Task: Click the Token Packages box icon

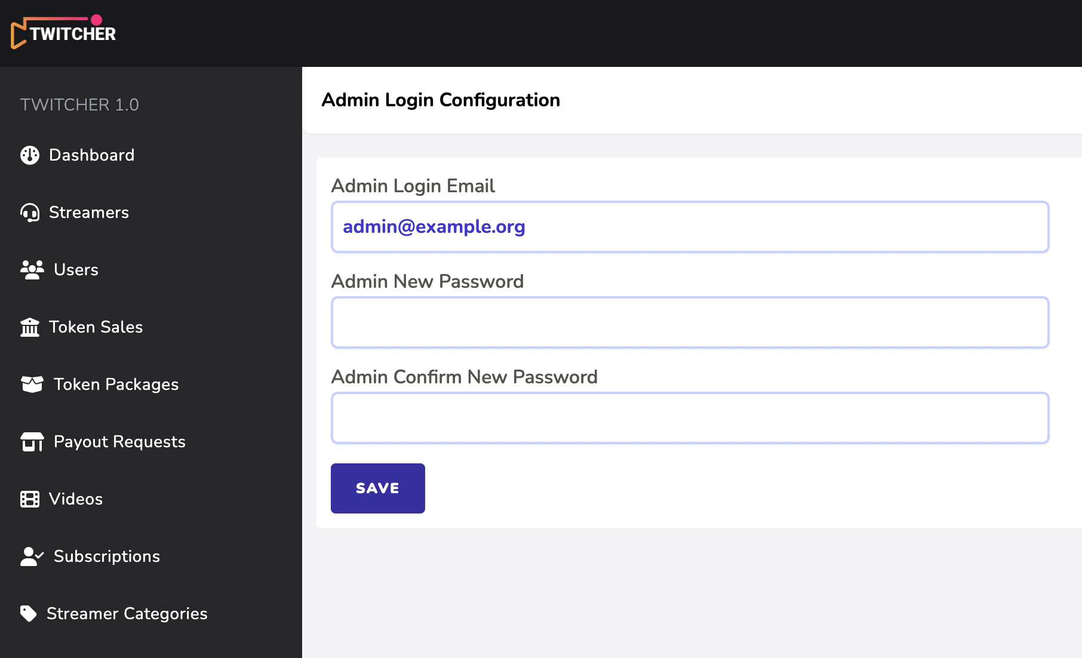Action: tap(32, 385)
